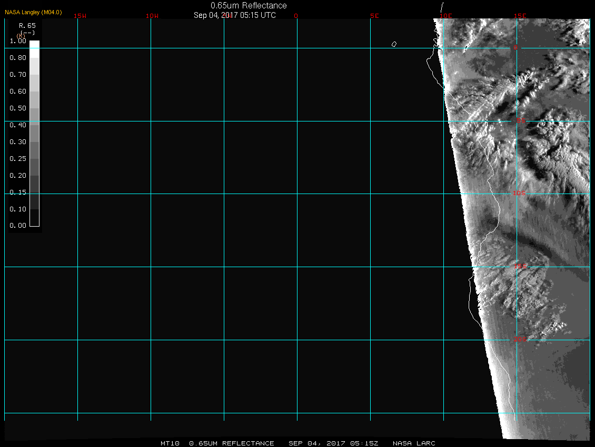595x447 pixels.
Task: Click the 0.65um Reflectance title
Action: [x=249, y=6]
